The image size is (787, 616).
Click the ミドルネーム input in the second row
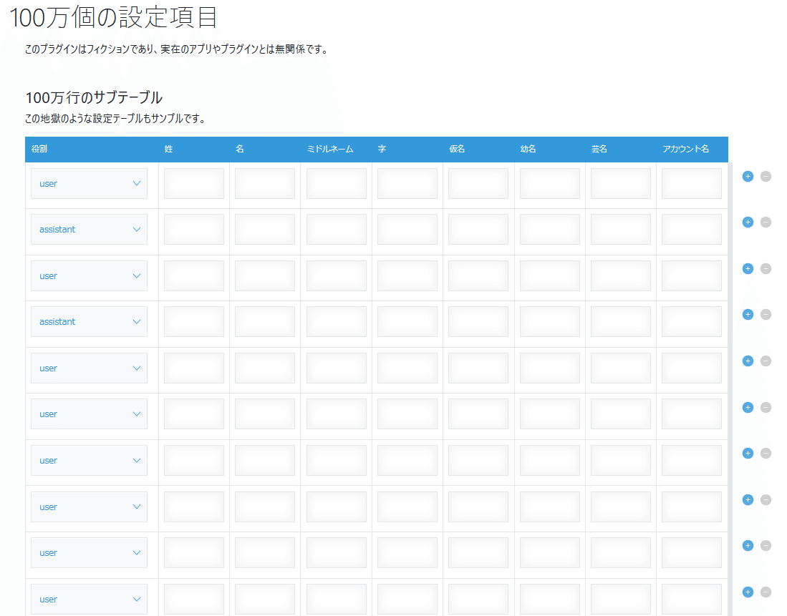[337, 229]
